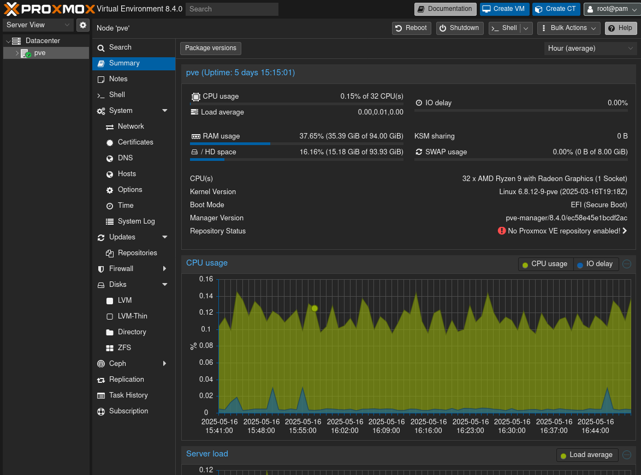641x475 pixels.
Task: Click the repository status red warning icon
Action: coord(502,231)
